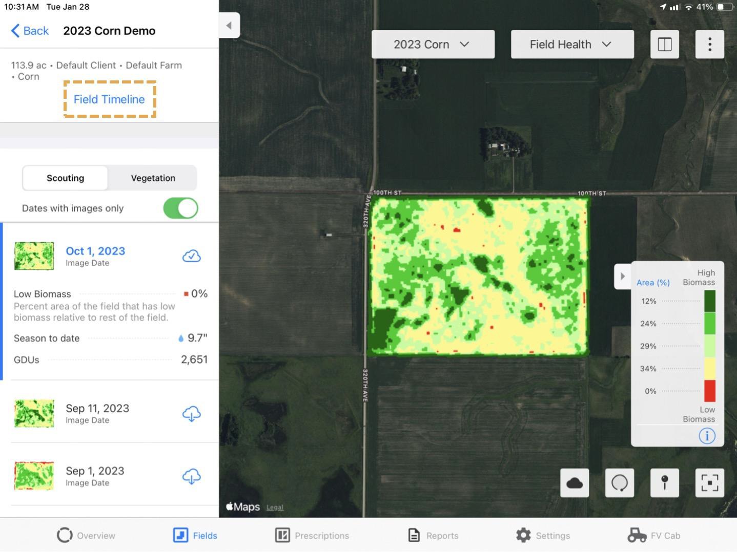Collapse the biomass legend panel
Viewport: 737px width, 552px height.
622,277
